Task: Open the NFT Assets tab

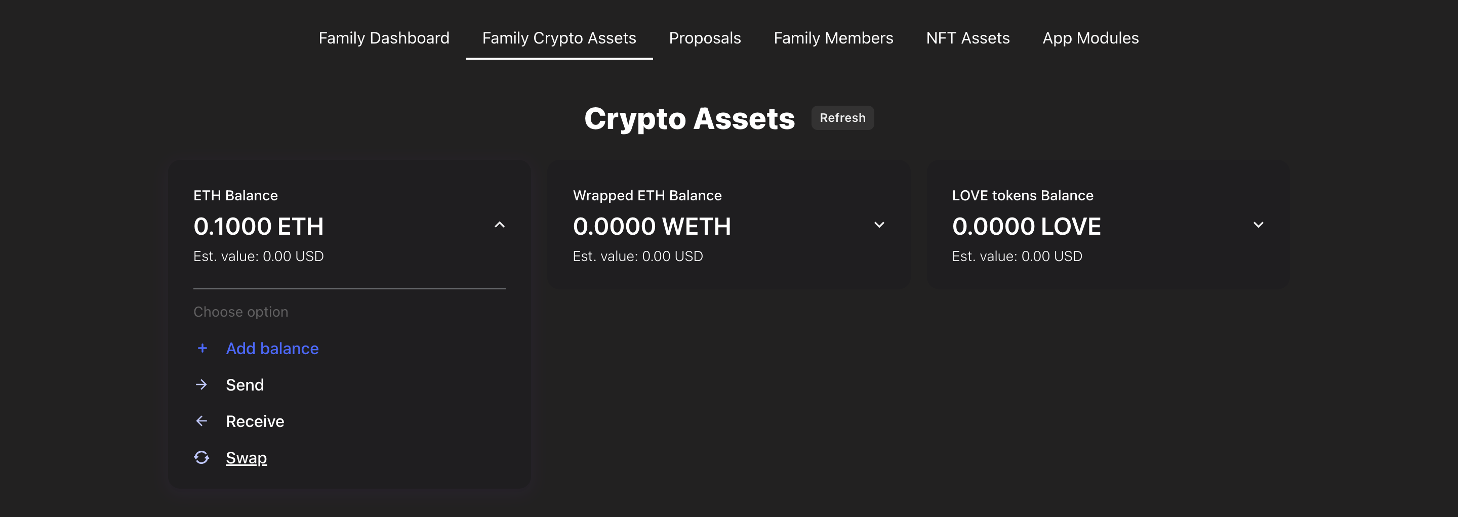Action: pos(968,38)
